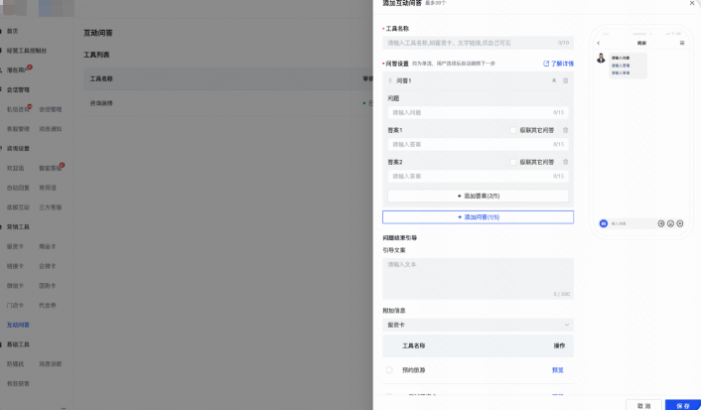
Task: Click the plus icon in the preview chat bar
Action: (x=681, y=223)
